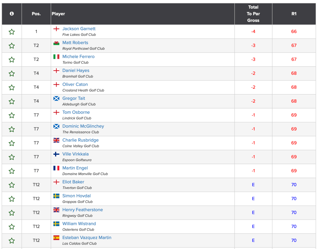Sort table by Player column header
318x249 pixels.
[x=58, y=14]
